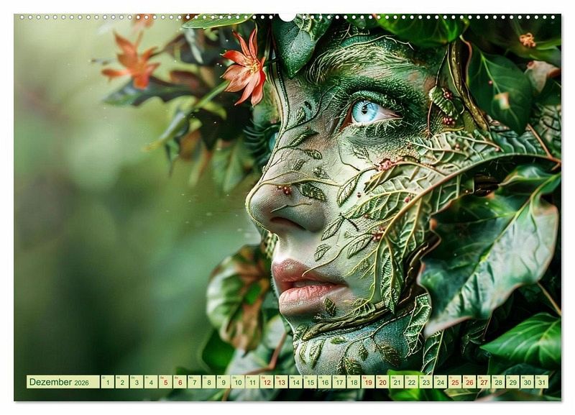Select red day 25 in calendar strip

coord(455,382)
